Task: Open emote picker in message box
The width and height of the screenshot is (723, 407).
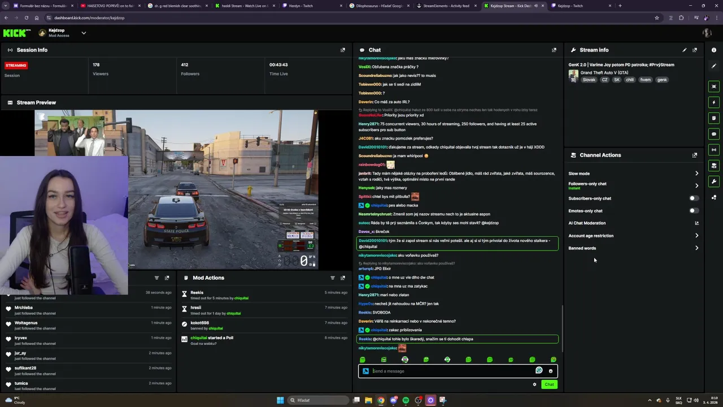Action: pyautogui.click(x=551, y=371)
